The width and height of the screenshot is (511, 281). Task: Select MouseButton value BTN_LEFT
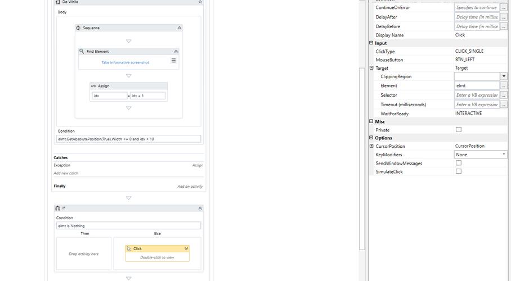(465, 60)
